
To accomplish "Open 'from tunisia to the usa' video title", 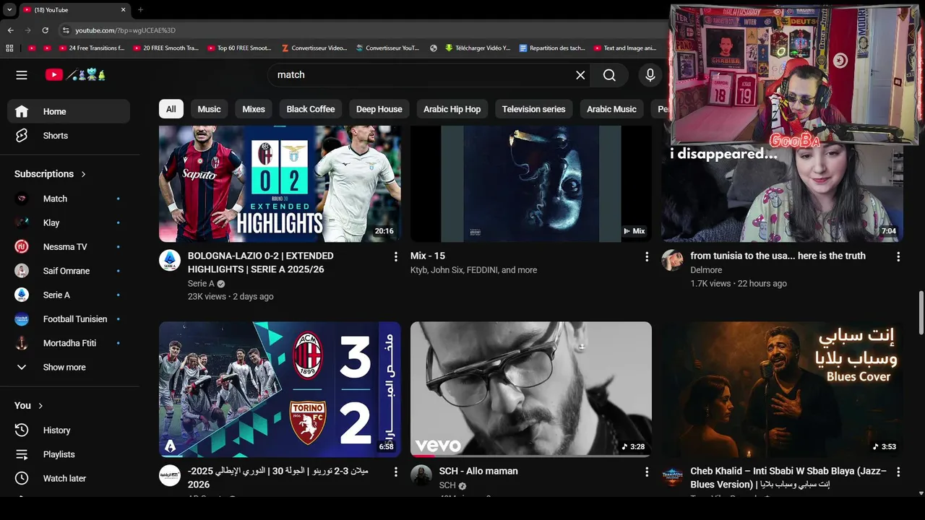I will [x=778, y=256].
